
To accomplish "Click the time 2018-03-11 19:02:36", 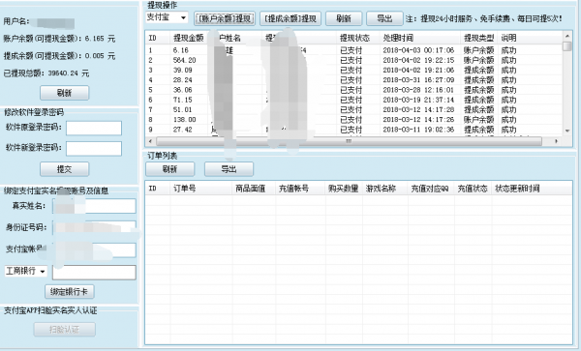I will coord(418,130).
